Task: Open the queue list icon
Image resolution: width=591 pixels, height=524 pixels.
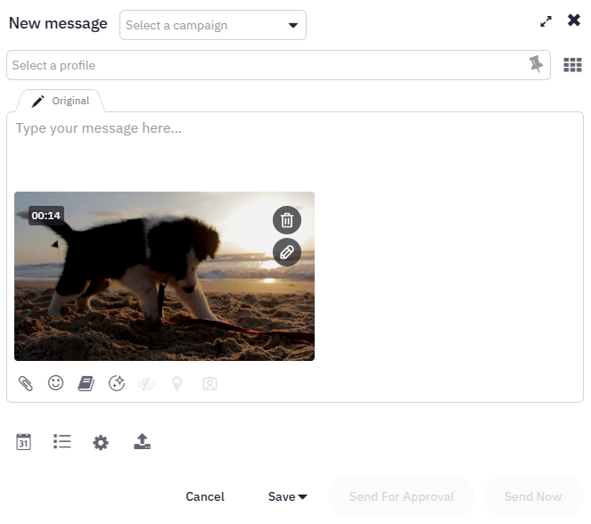Action: click(62, 441)
